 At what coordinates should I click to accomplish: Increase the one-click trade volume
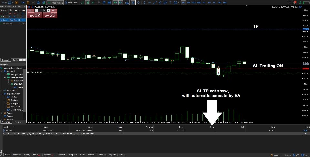pyautogui.click(x=49, y=10)
